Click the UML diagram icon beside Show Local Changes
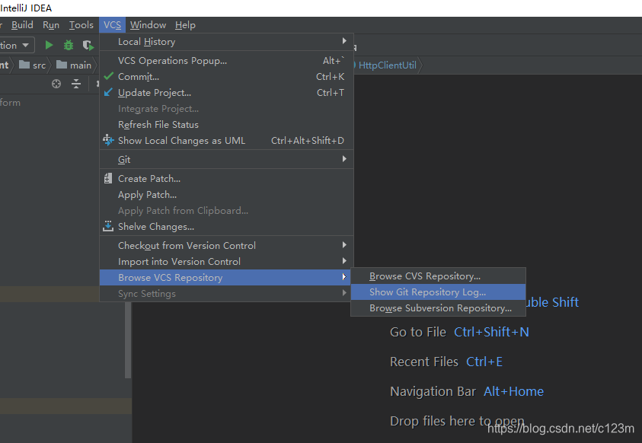 tap(108, 140)
